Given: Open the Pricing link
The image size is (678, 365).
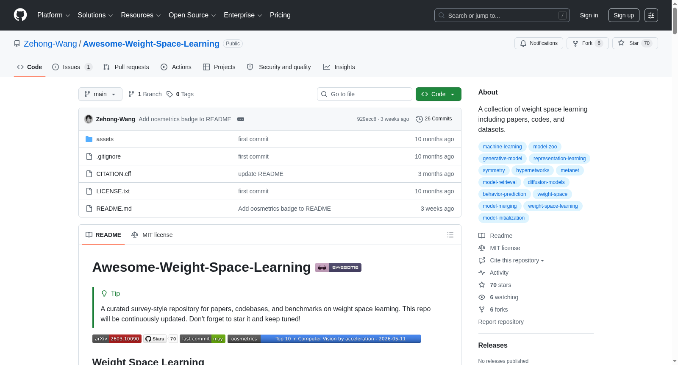Looking at the screenshot, I should 280,15.
